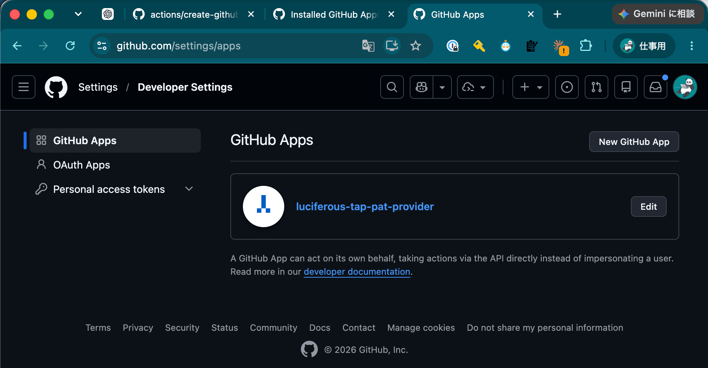Open the agents cloud dropdown in header

click(475, 87)
